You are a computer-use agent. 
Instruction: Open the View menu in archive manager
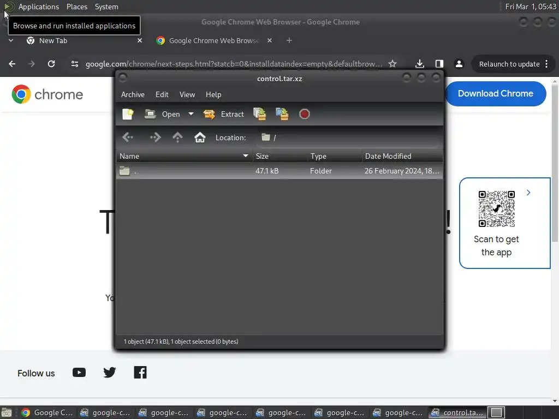(187, 94)
